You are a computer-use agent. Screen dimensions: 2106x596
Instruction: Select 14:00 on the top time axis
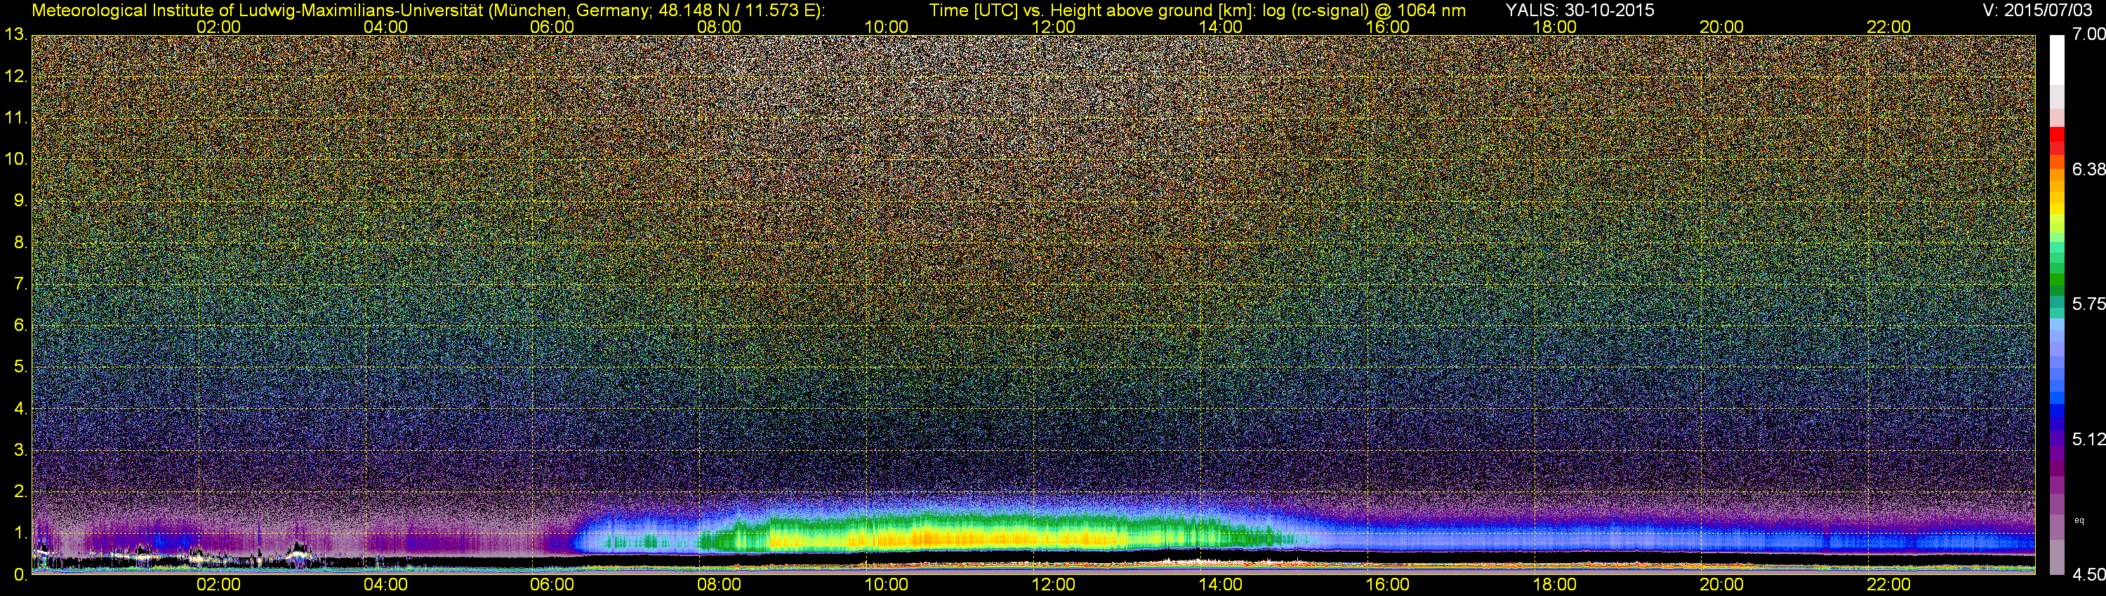pyautogui.click(x=1220, y=27)
